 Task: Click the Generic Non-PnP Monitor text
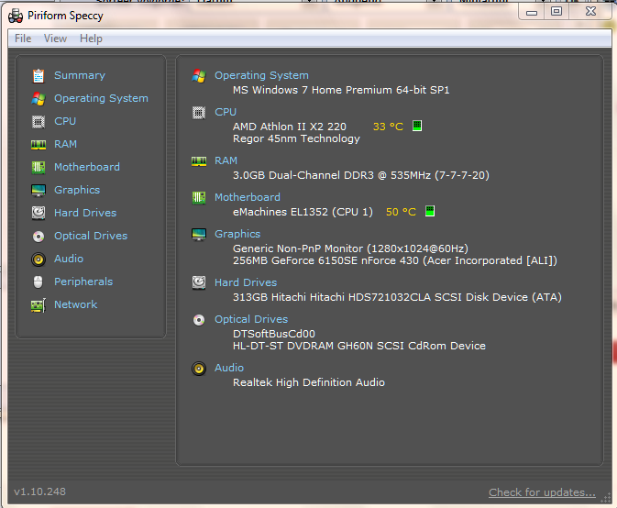[350, 248]
